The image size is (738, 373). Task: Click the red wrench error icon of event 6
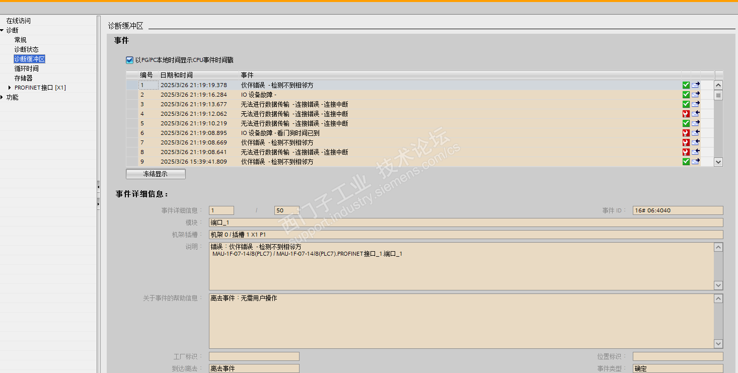click(686, 133)
